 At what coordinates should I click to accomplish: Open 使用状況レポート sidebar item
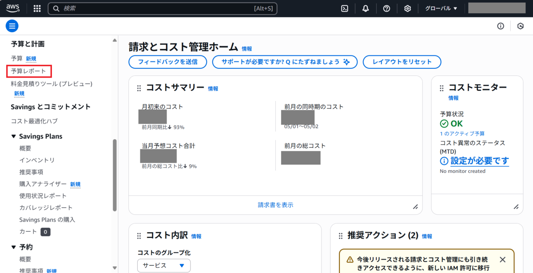(43, 196)
